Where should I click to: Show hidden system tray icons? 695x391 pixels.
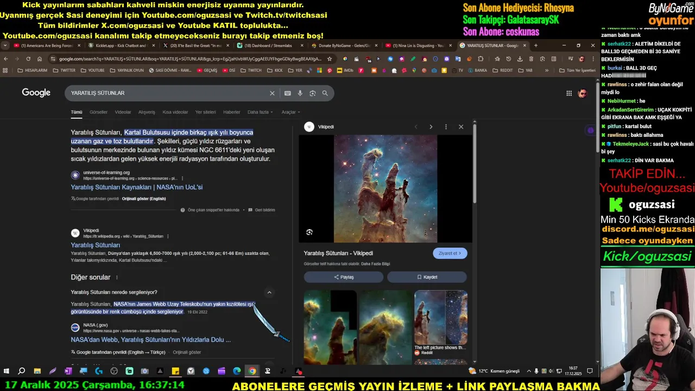tap(529, 371)
